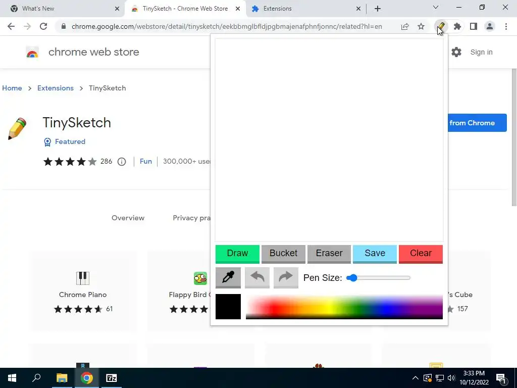This screenshot has height=388, width=517.
Task: Open 7-Zip from the taskbar
Action: click(112, 378)
